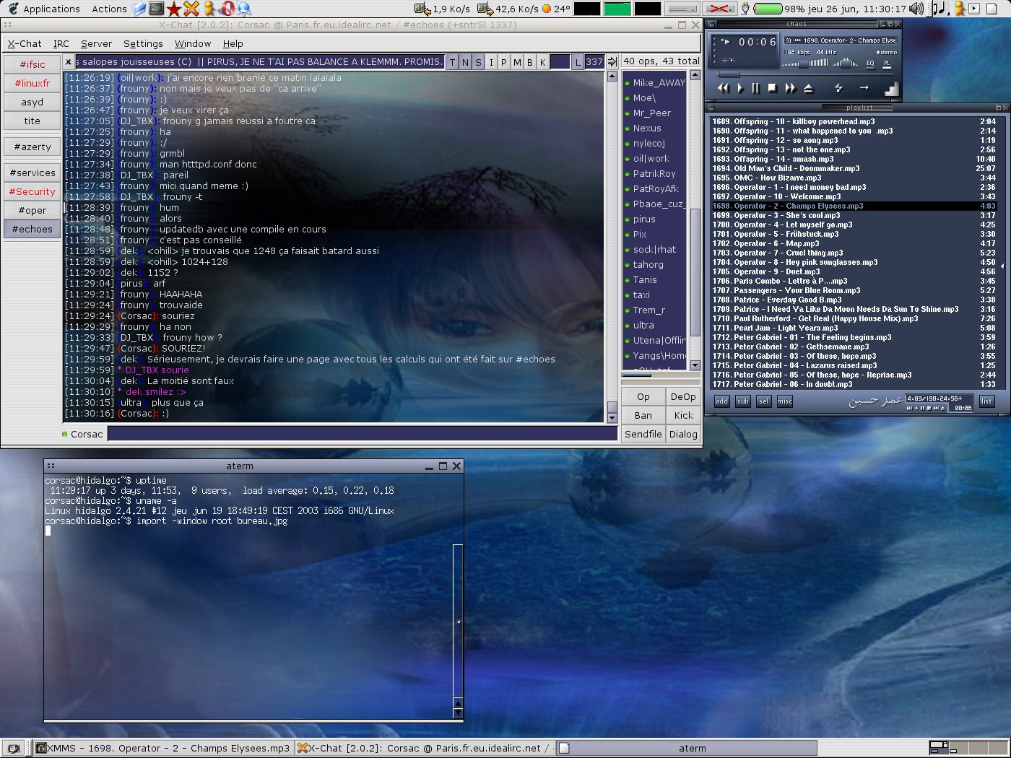This screenshot has width=1011, height=758.
Task: Open the playlist 'misc' menu
Action: [784, 401]
